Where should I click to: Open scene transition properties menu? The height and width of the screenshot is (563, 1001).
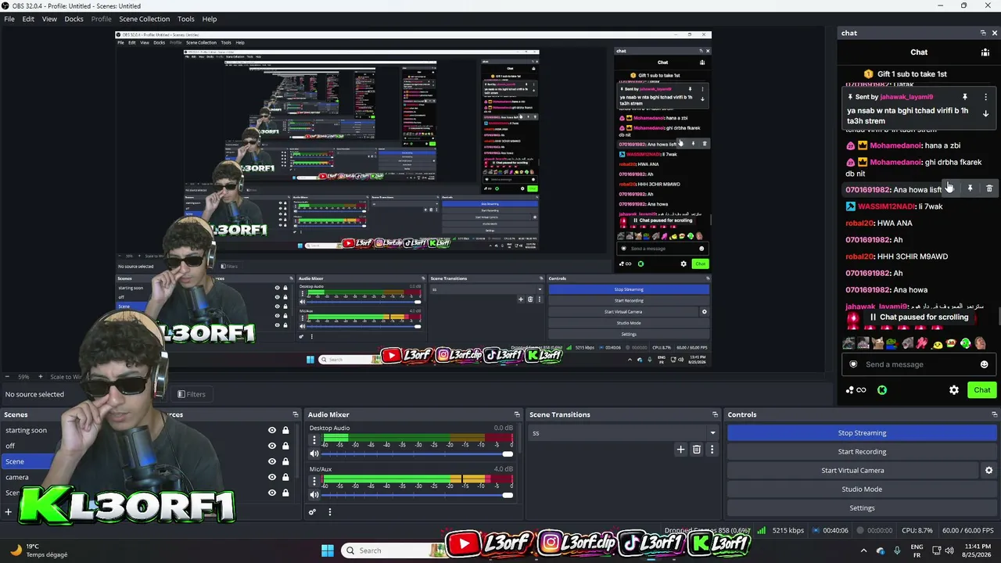point(712,449)
